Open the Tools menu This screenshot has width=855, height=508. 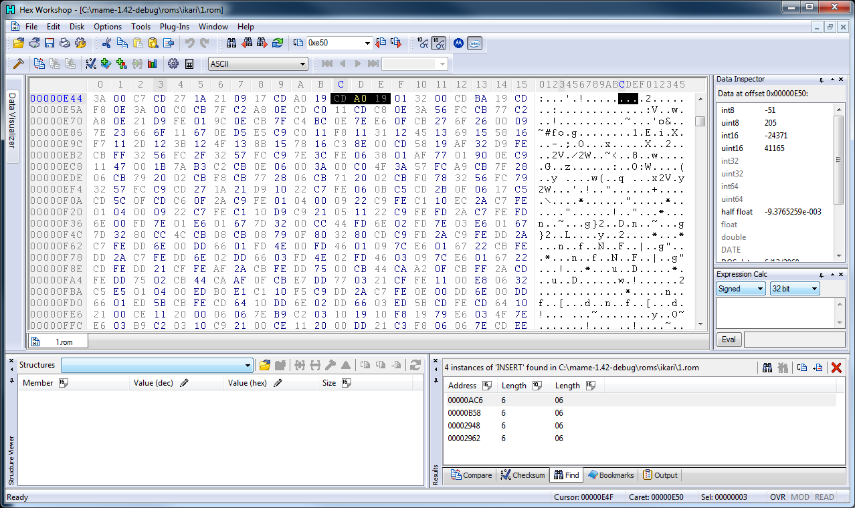tap(140, 27)
